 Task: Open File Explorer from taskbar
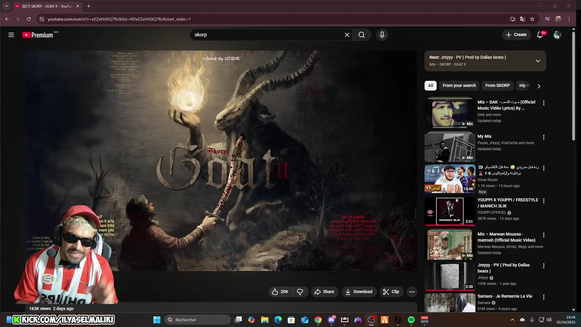pos(265,320)
